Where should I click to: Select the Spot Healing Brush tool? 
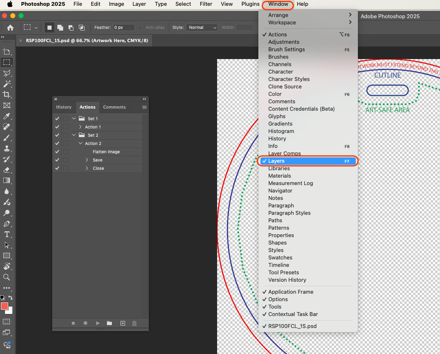pyautogui.click(x=7, y=127)
